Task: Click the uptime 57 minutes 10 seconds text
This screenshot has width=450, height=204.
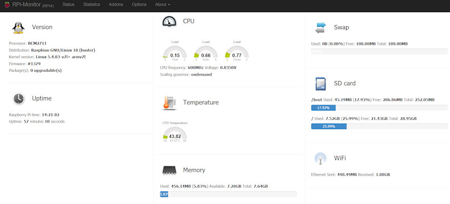Action: 44,122
